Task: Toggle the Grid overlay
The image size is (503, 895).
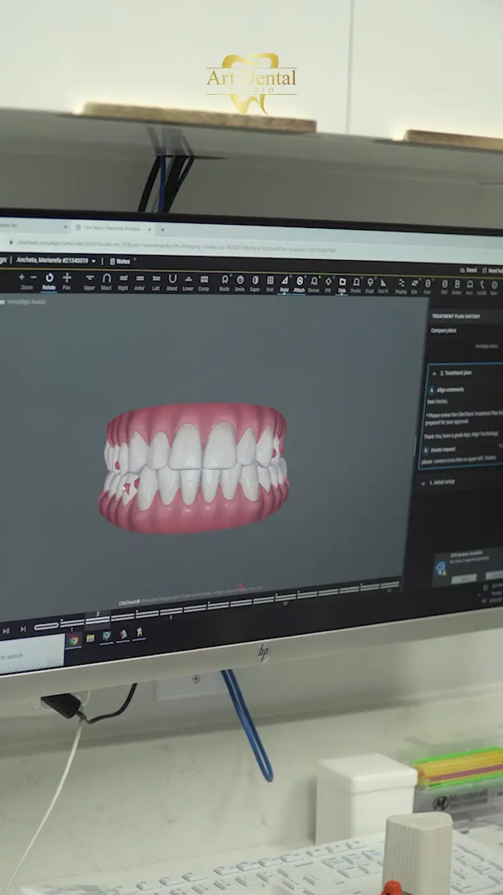Action: [270, 284]
